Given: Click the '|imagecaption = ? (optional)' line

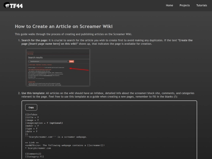Looking at the screenshot, I should [x=44, y=123].
